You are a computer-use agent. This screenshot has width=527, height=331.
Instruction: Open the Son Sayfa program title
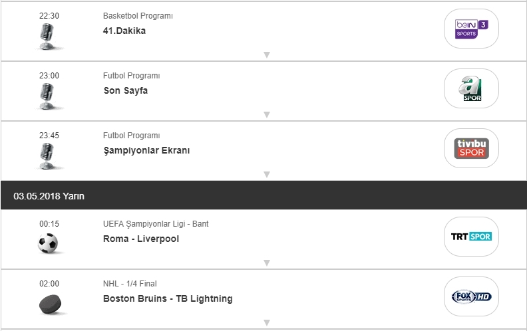pos(125,90)
